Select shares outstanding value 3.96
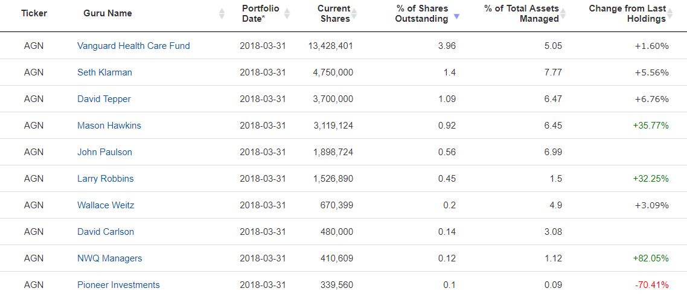 447,45
